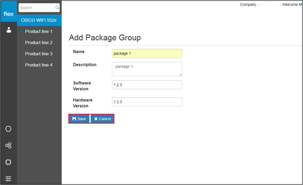Open the user profile icon in sidebar
The image size is (303, 185).
click(9, 30)
